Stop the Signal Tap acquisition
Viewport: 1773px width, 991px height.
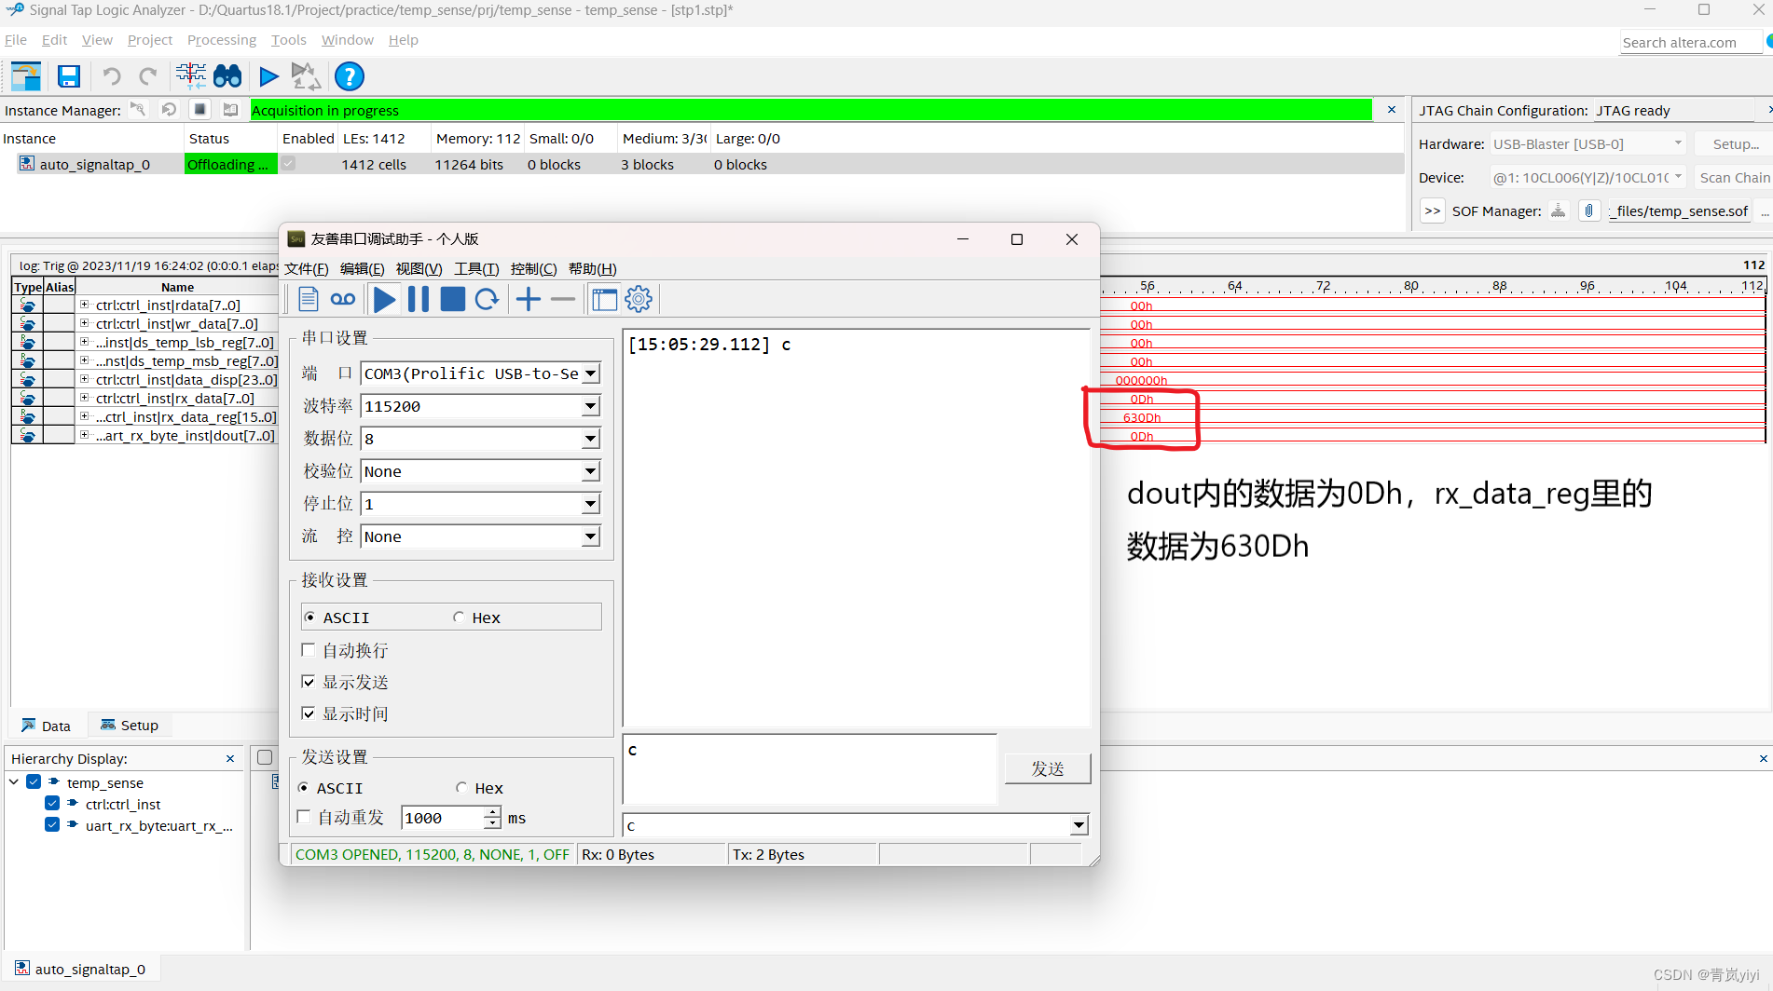point(199,109)
